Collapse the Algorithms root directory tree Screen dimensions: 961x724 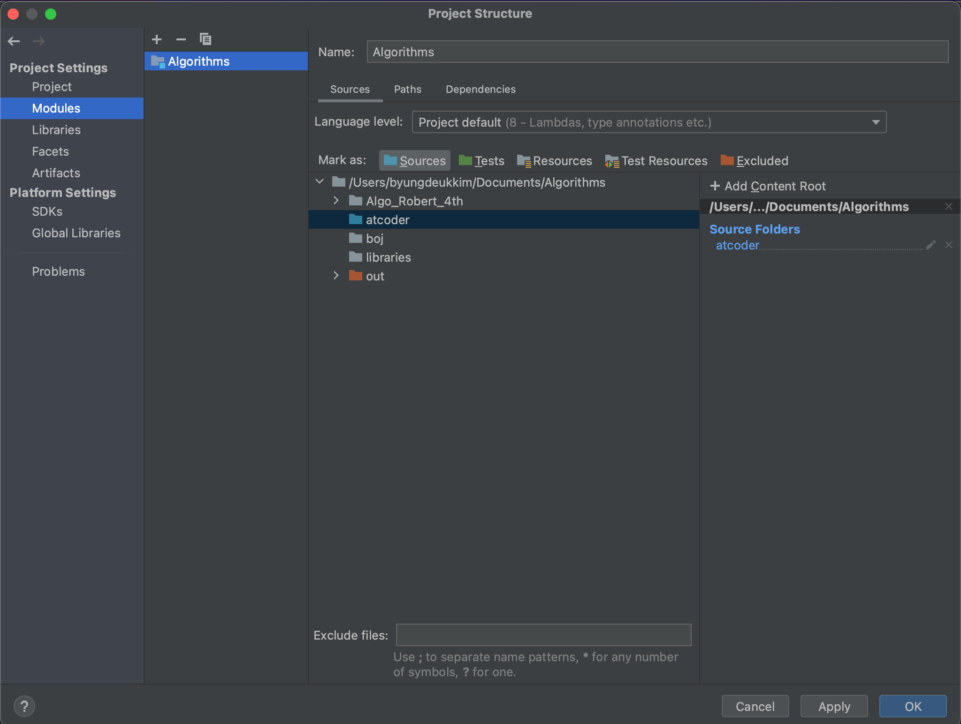(x=320, y=182)
